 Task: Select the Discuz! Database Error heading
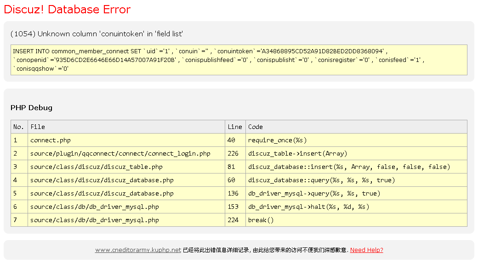(x=67, y=9)
